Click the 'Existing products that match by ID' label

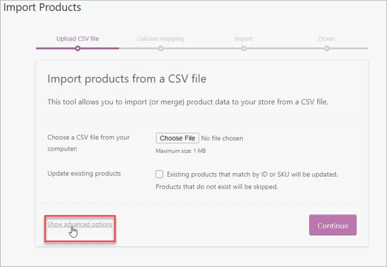pyautogui.click(x=252, y=174)
